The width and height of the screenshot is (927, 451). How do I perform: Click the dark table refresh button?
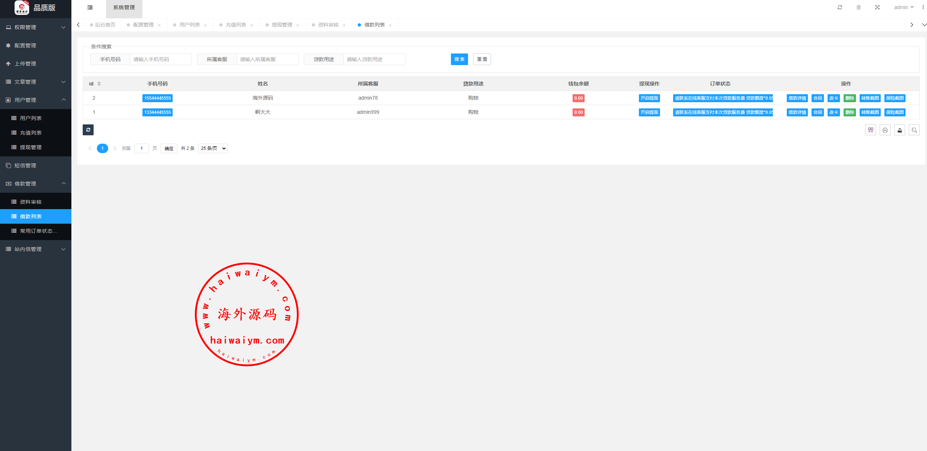(88, 130)
